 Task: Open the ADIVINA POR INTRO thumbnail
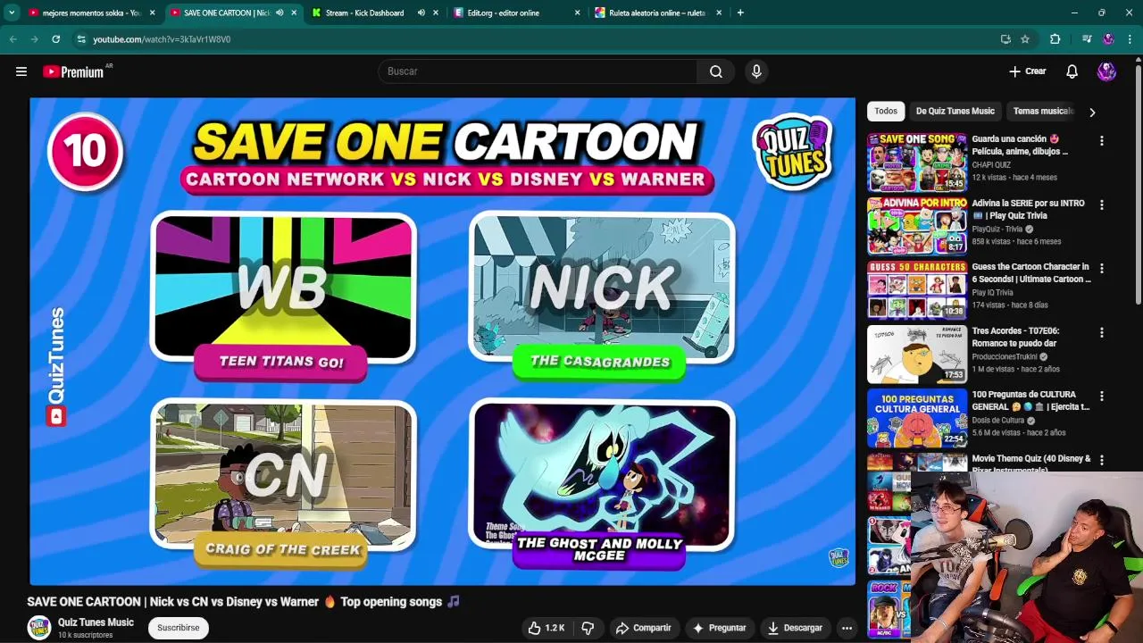917,226
